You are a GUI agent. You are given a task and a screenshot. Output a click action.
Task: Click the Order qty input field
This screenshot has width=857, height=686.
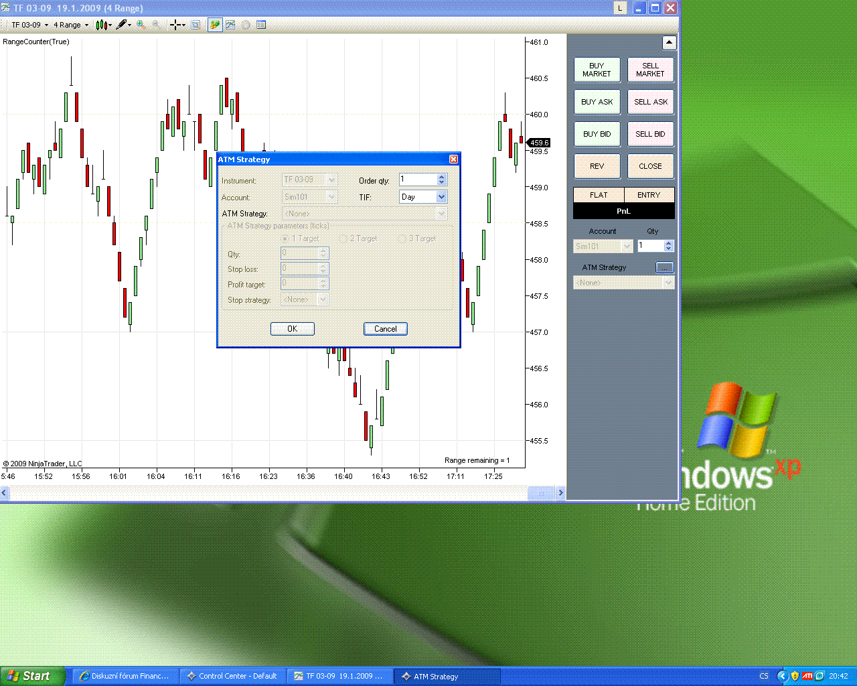(418, 180)
